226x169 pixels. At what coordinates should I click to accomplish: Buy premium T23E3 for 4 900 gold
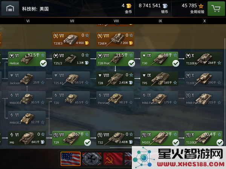71,39
